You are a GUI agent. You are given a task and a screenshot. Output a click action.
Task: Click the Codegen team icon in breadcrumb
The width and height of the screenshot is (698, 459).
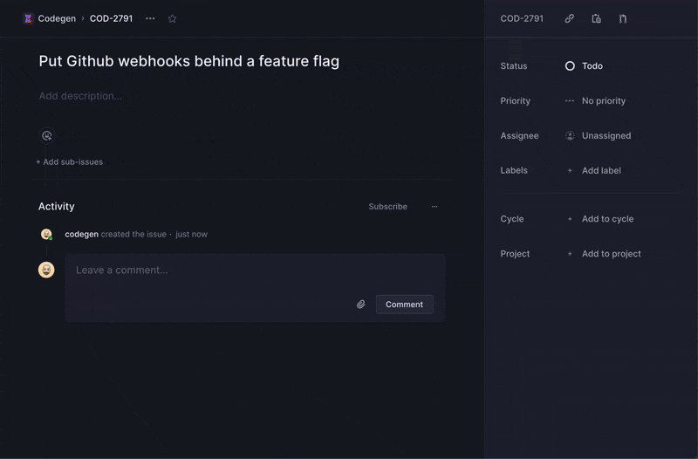click(x=28, y=18)
